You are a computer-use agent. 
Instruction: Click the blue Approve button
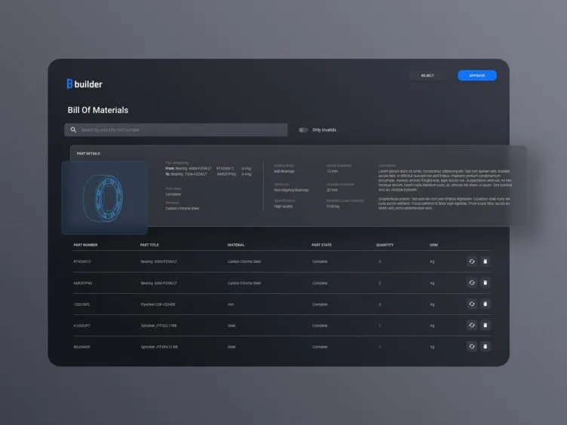tap(477, 75)
